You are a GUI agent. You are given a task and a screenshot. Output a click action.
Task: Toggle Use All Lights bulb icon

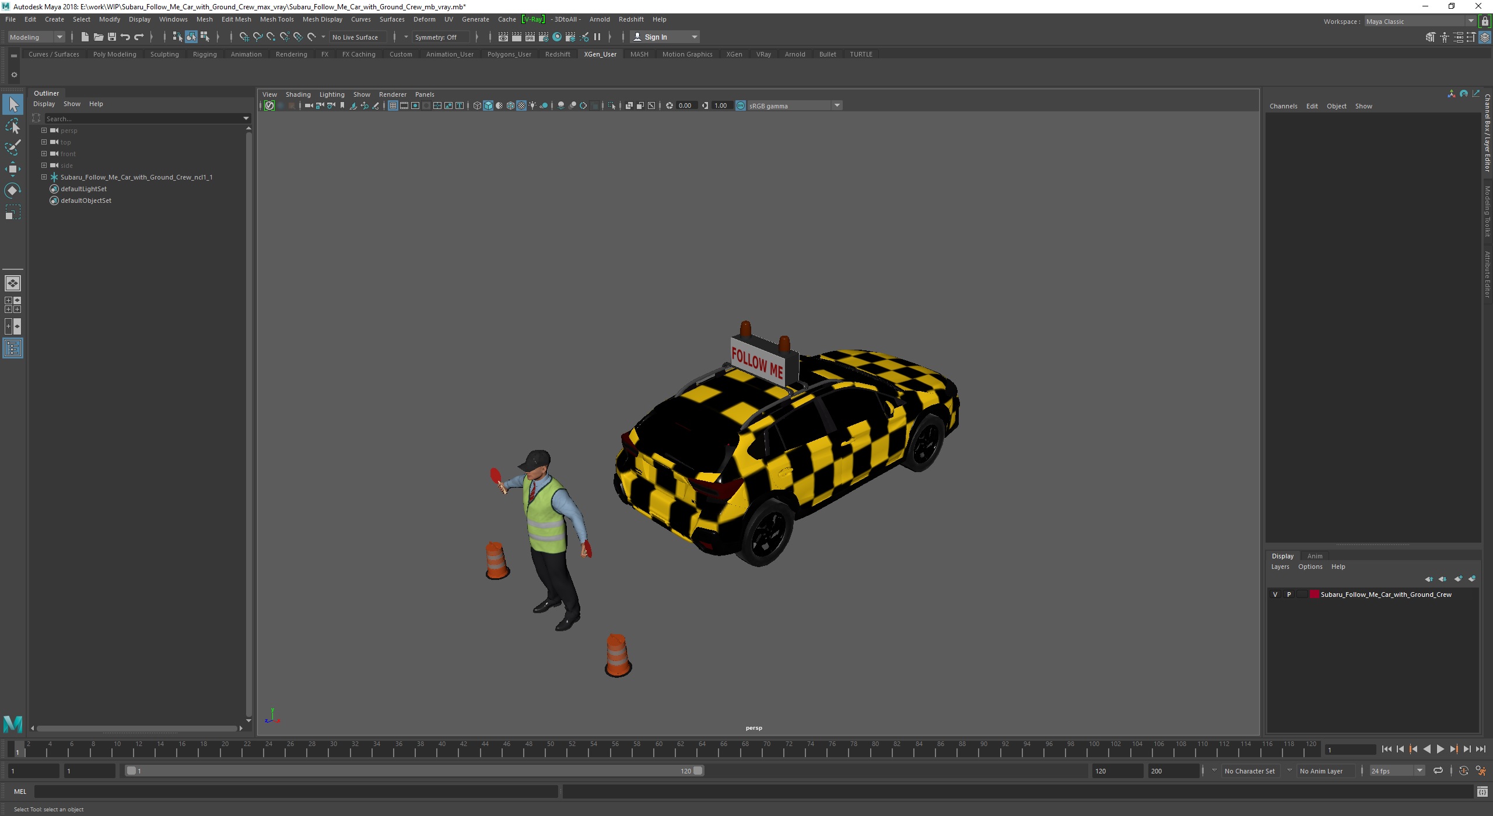[x=532, y=105]
